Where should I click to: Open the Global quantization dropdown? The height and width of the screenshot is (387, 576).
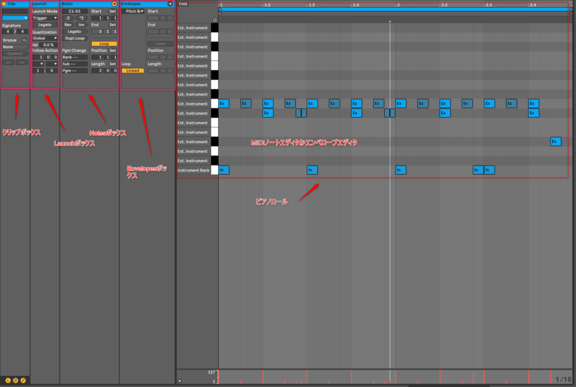tap(45, 38)
